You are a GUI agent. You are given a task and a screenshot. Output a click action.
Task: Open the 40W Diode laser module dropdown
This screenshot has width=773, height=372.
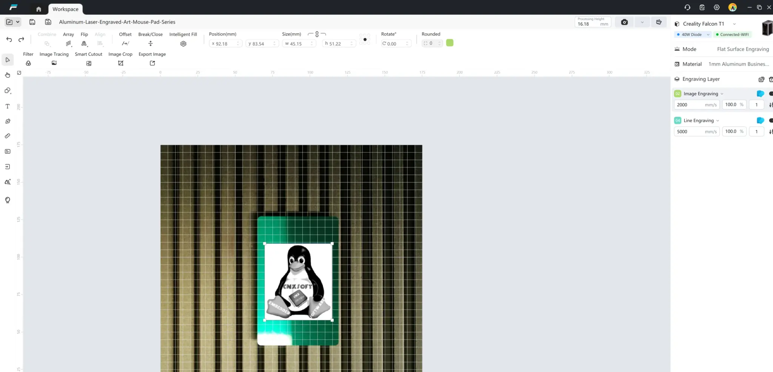click(x=693, y=34)
